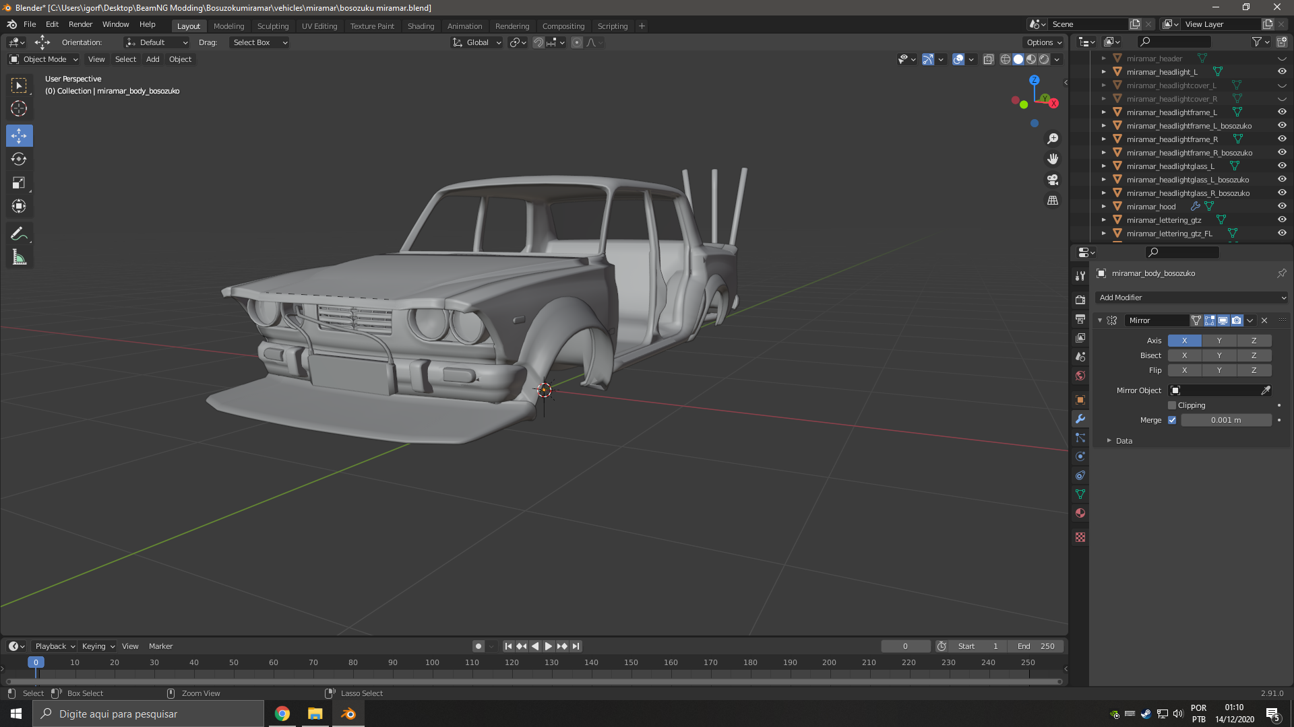This screenshot has width=1294, height=727.
Task: Switch to the UV Editing workspace tab
Action: [x=319, y=26]
